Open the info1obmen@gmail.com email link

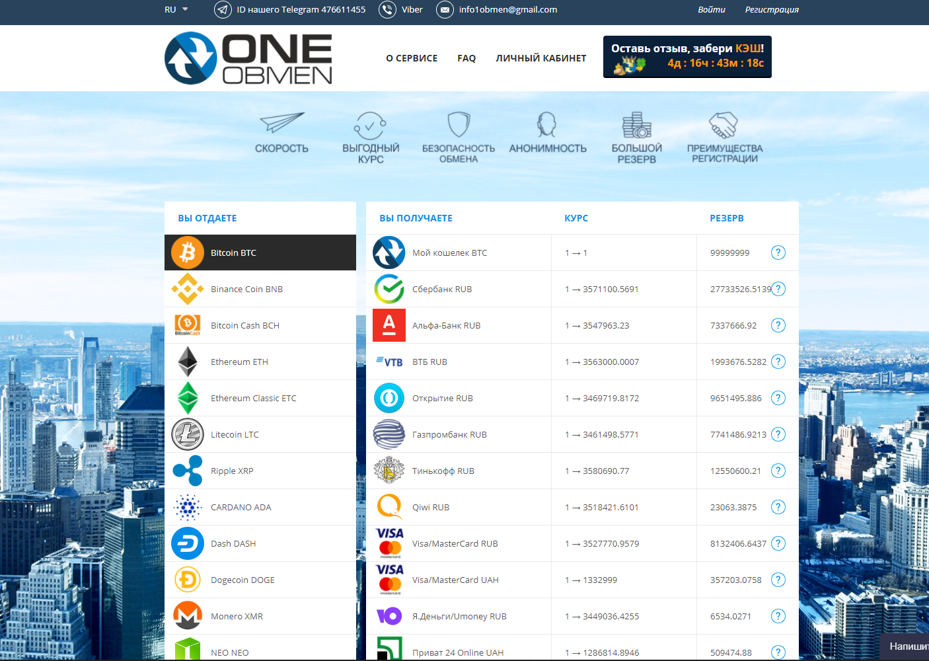[508, 10]
